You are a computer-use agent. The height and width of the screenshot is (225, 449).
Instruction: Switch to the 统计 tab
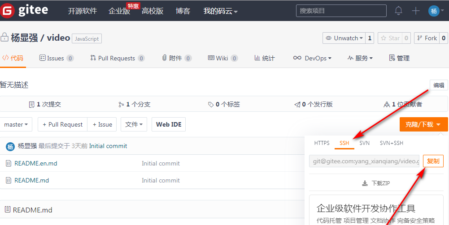[x=265, y=58]
